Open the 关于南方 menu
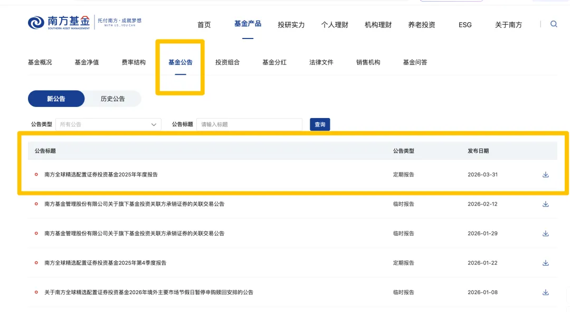Screen dimensions: 570x312 pyautogui.click(x=509, y=25)
